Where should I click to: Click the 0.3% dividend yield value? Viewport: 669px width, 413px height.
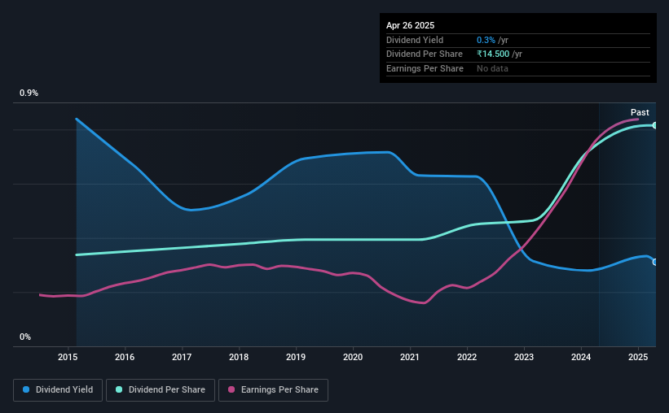(486, 40)
